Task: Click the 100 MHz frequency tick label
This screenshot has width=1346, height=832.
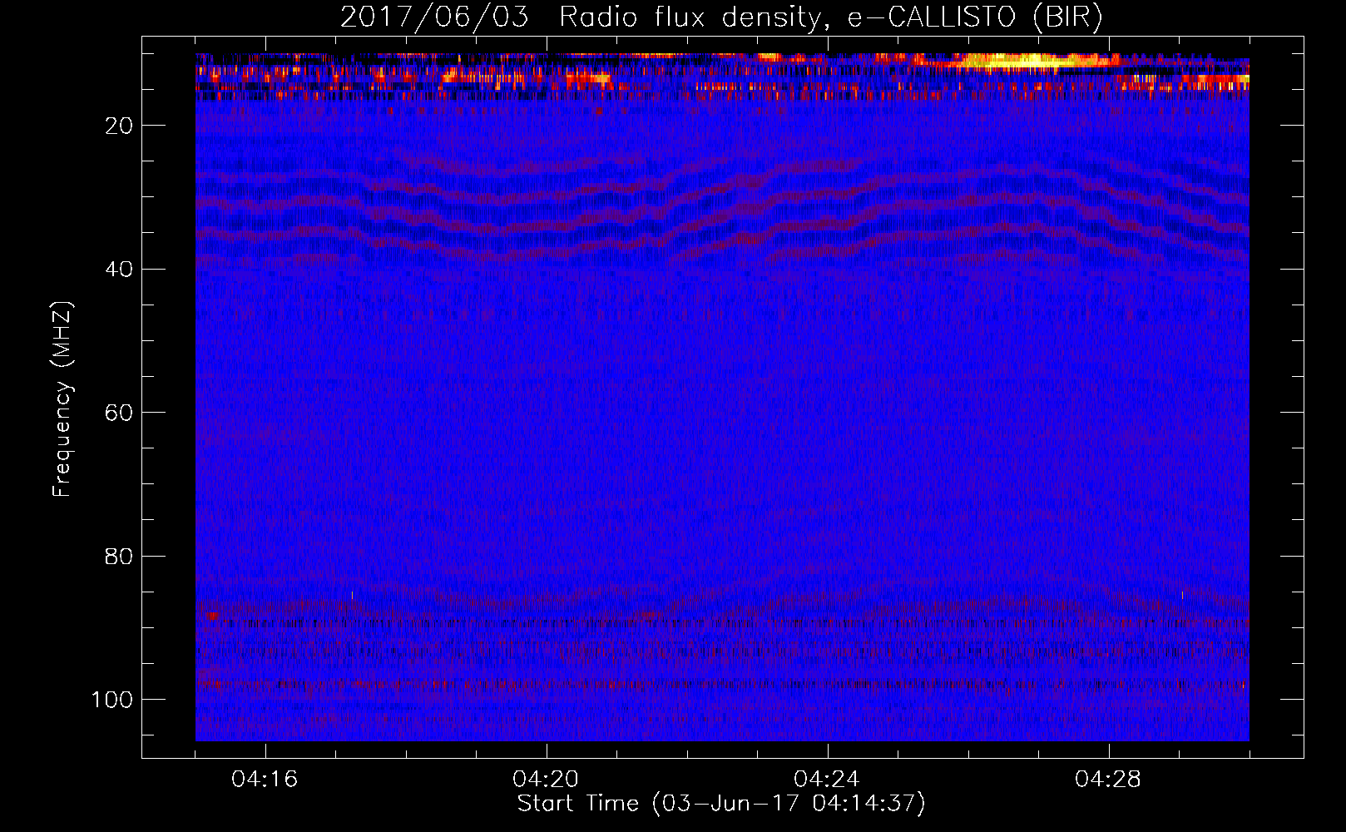Action: (x=112, y=700)
